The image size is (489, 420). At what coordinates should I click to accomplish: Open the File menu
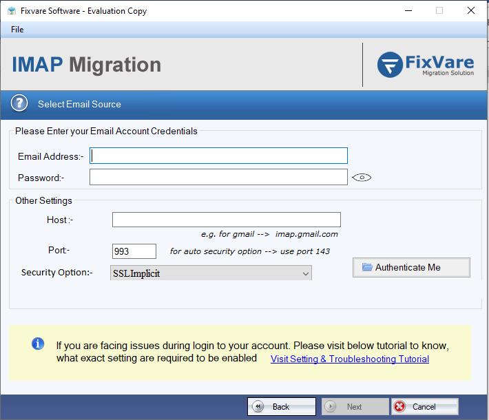[17, 30]
